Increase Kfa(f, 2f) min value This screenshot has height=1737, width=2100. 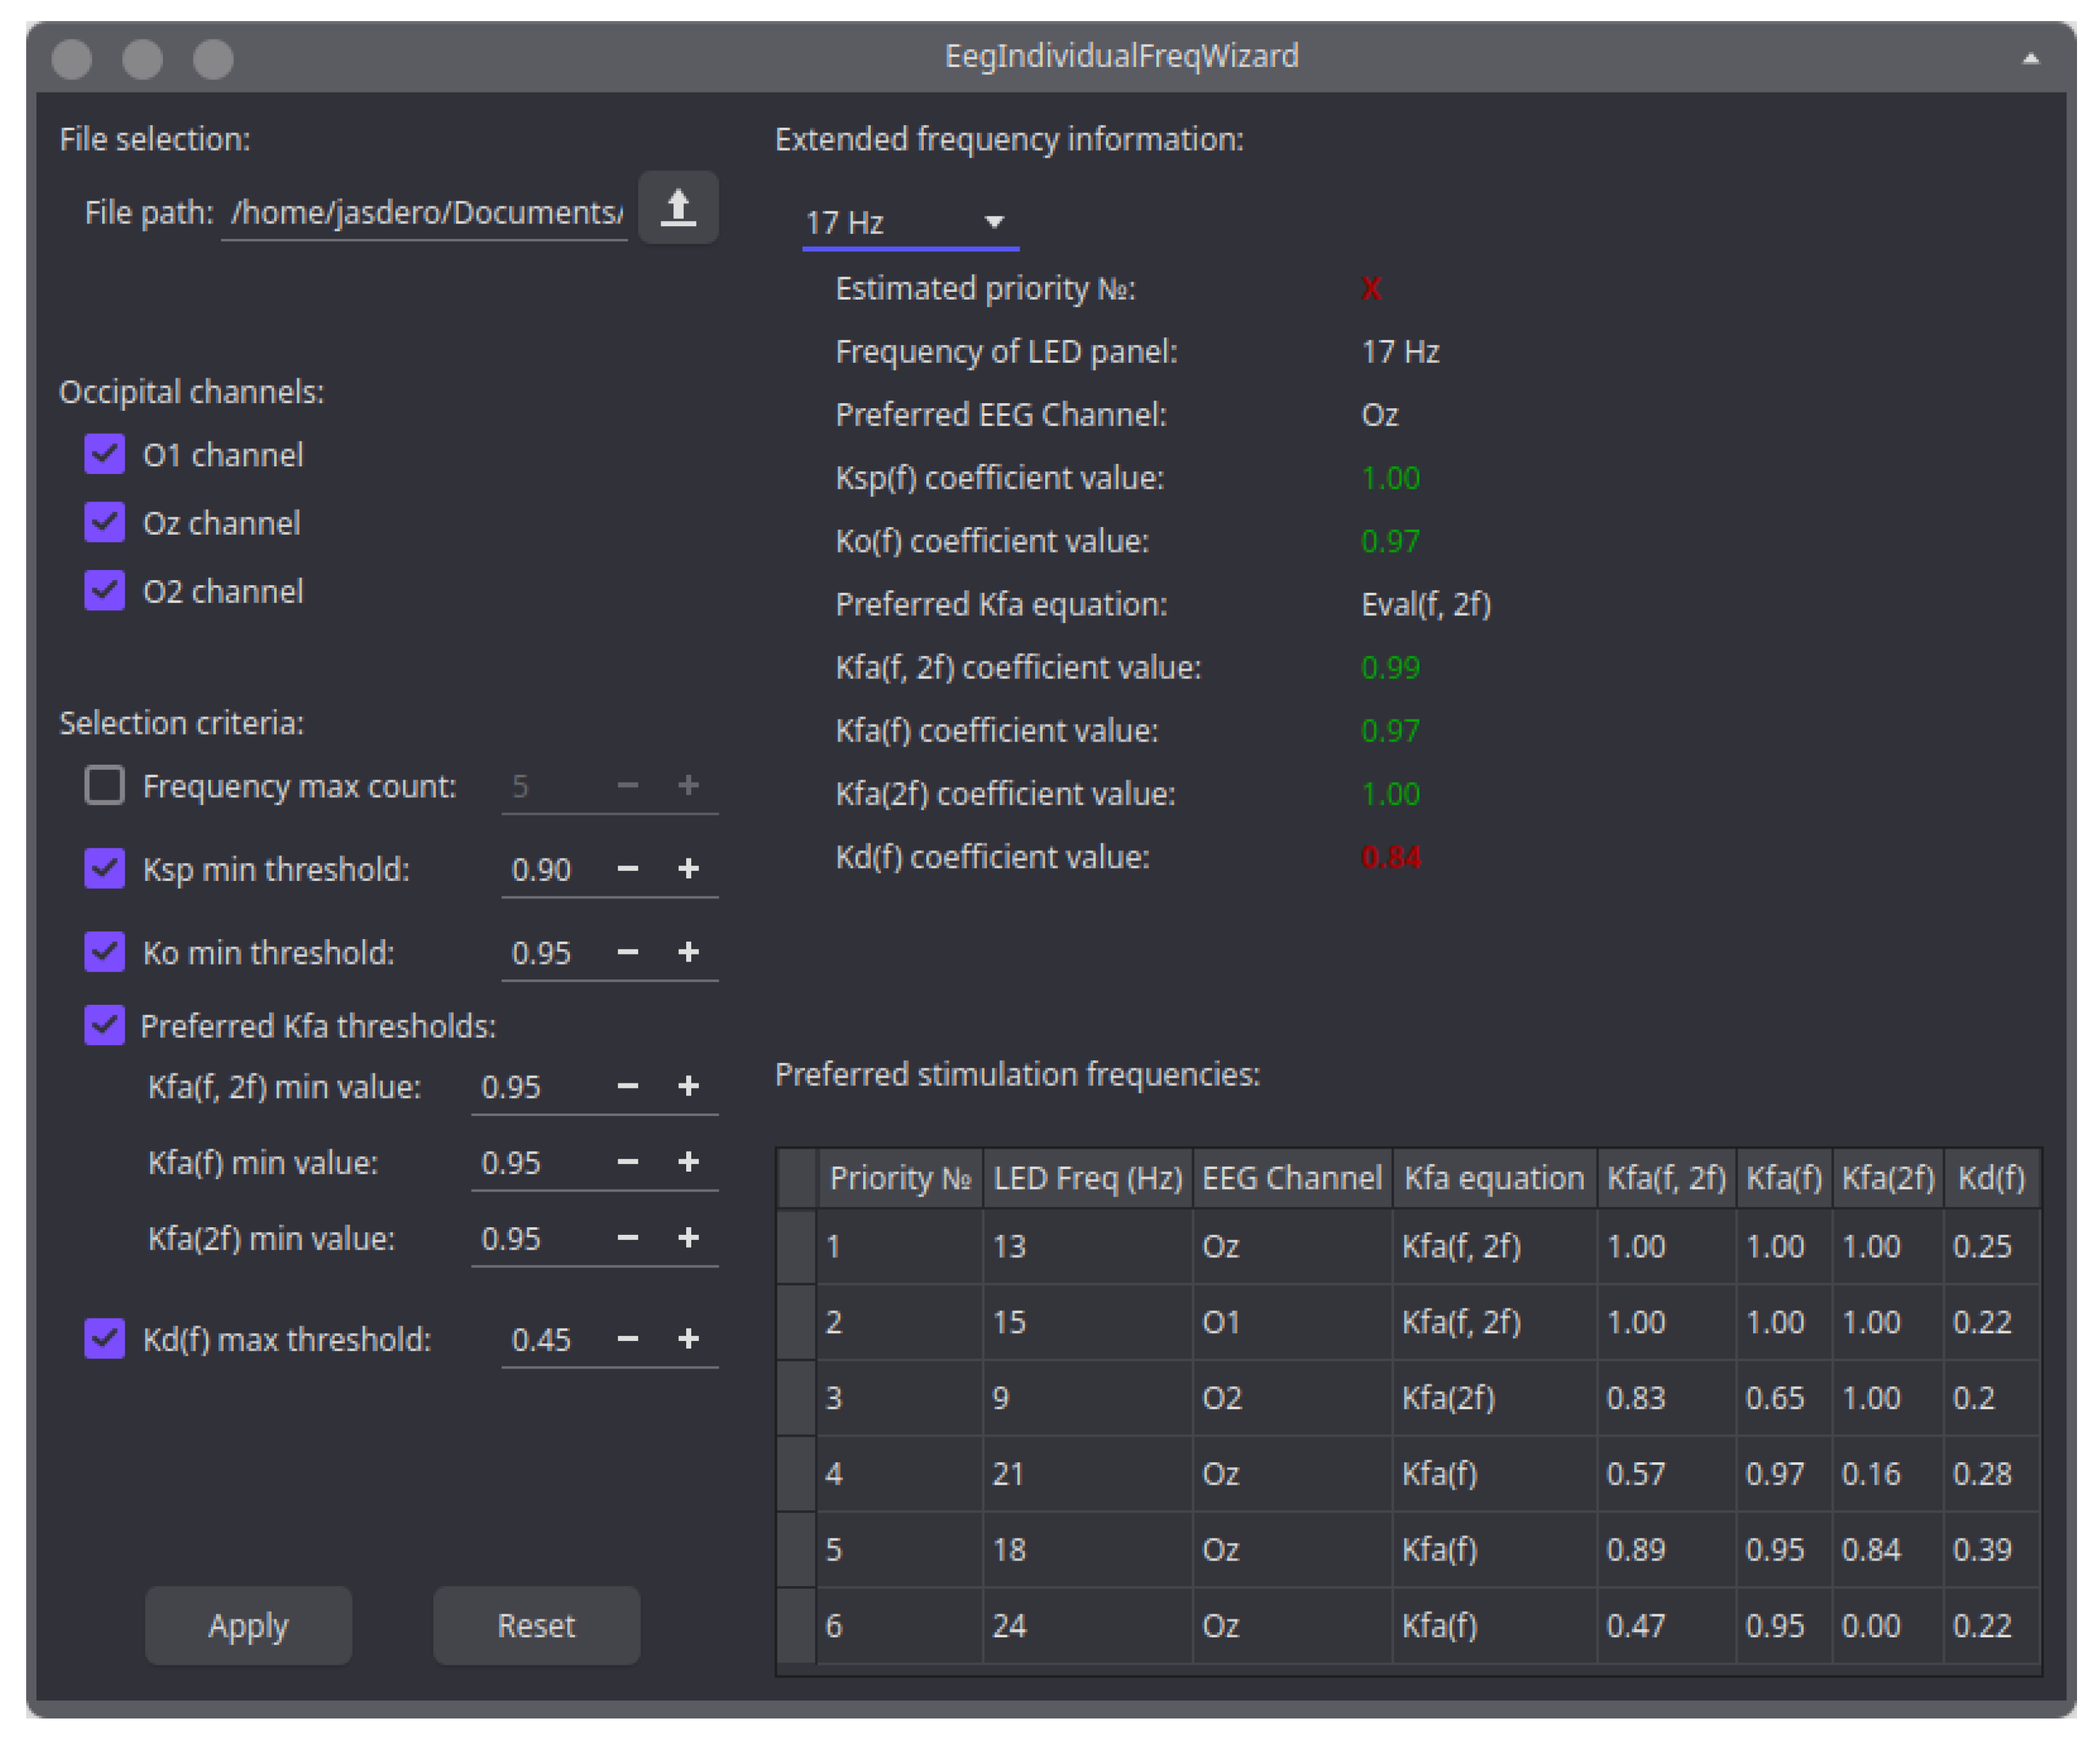click(x=688, y=1085)
